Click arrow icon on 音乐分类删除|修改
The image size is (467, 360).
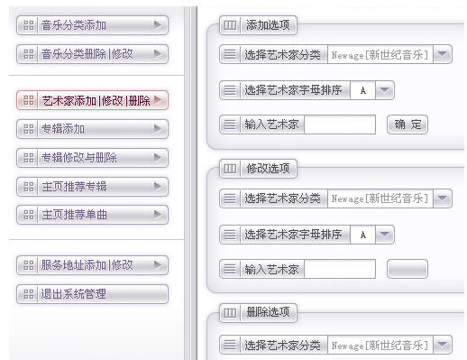[x=158, y=53]
